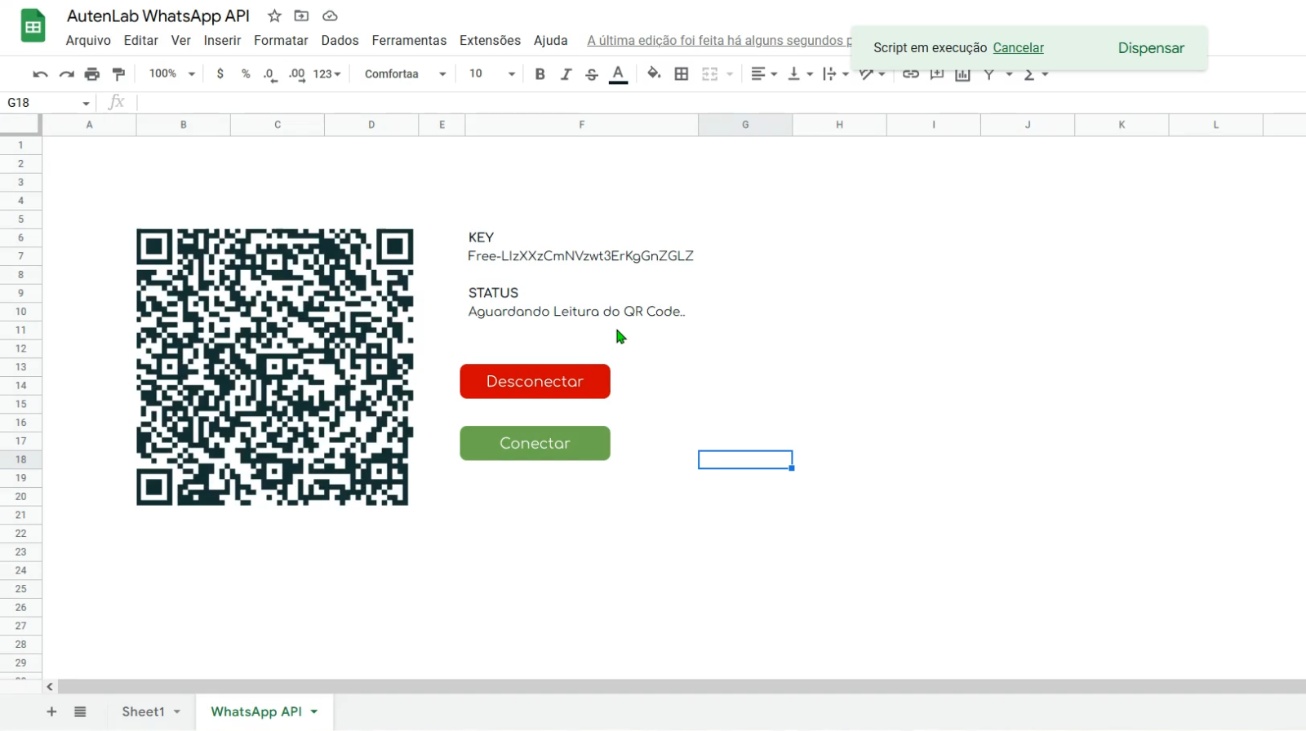Print the spreadsheet using the printer icon

pyautogui.click(x=92, y=74)
